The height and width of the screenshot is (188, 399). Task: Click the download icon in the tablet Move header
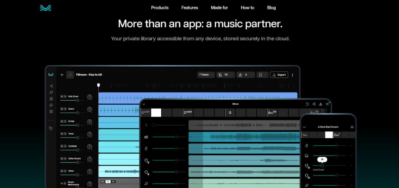point(321,104)
